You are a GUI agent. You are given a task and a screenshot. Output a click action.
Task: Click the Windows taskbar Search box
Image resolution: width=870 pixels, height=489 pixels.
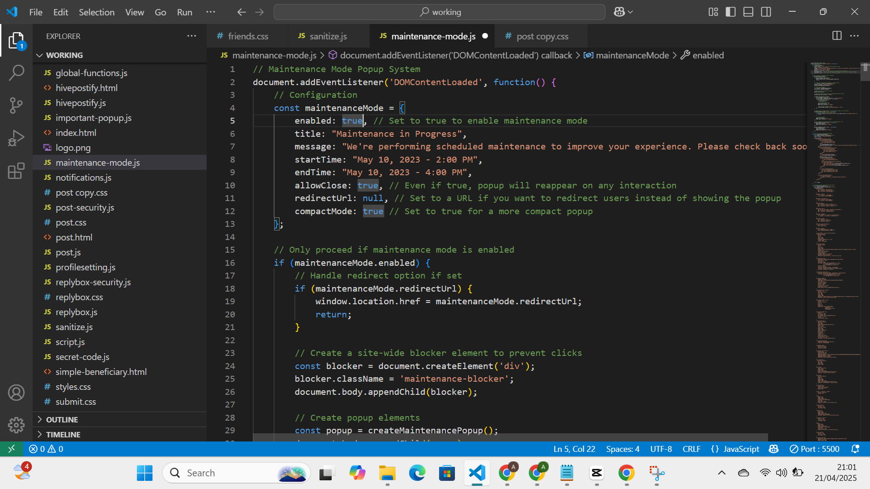pyautogui.click(x=237, y=473)
